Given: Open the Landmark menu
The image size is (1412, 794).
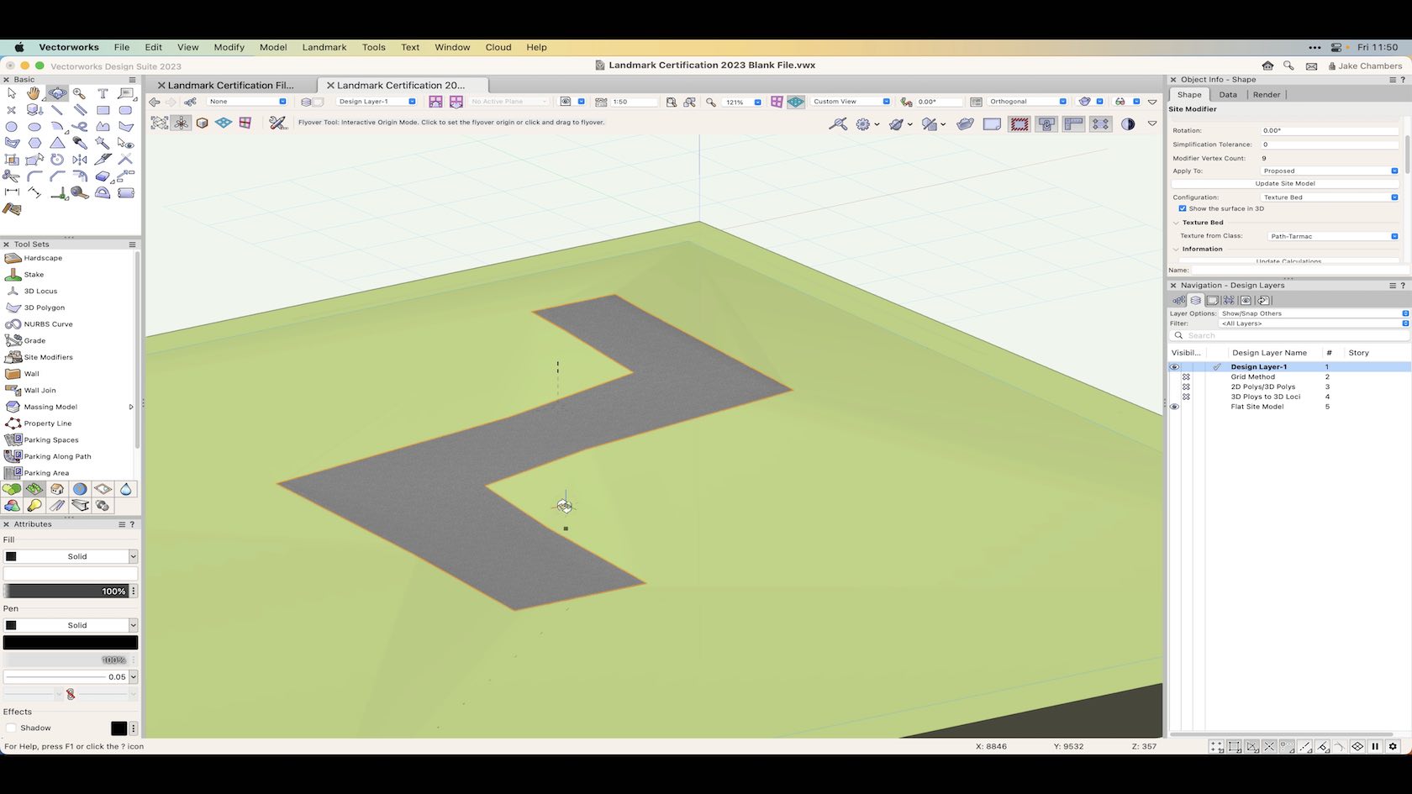Looking at the screenshot, I should (324, 47).
